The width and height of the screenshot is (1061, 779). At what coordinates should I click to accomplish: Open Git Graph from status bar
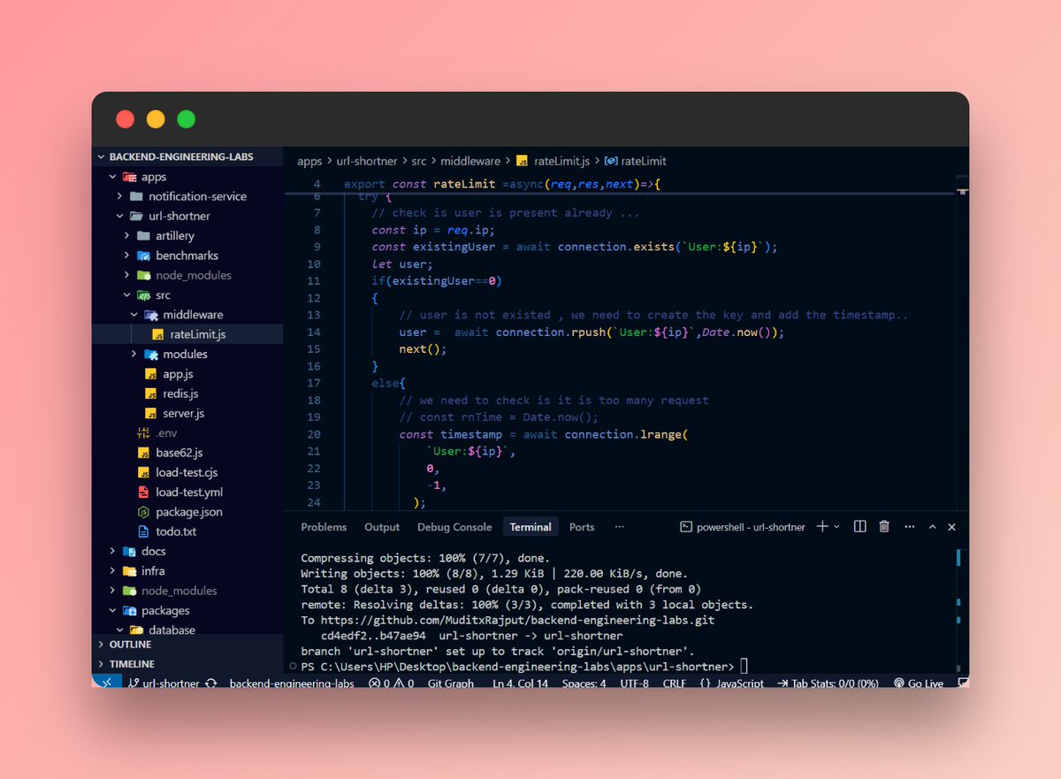(x=451, y=683)
